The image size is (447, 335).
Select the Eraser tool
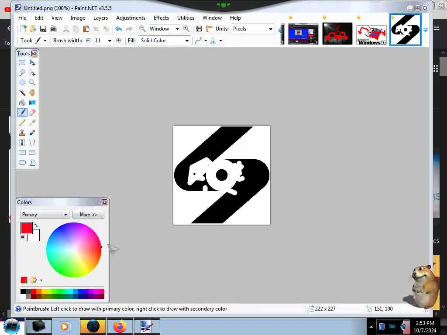click(32, 113)
